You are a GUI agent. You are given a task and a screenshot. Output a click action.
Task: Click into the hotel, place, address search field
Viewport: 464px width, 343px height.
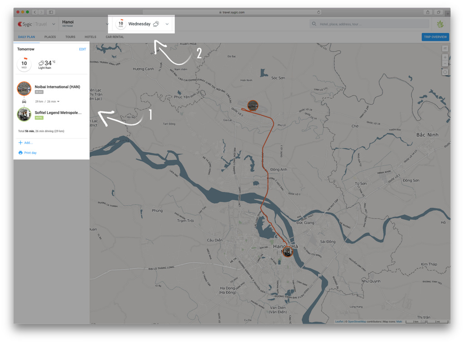370,24
